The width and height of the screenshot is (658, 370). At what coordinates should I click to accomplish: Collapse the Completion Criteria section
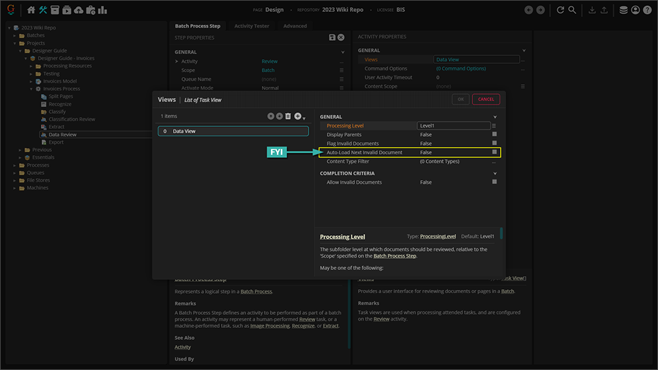(495, 173)
